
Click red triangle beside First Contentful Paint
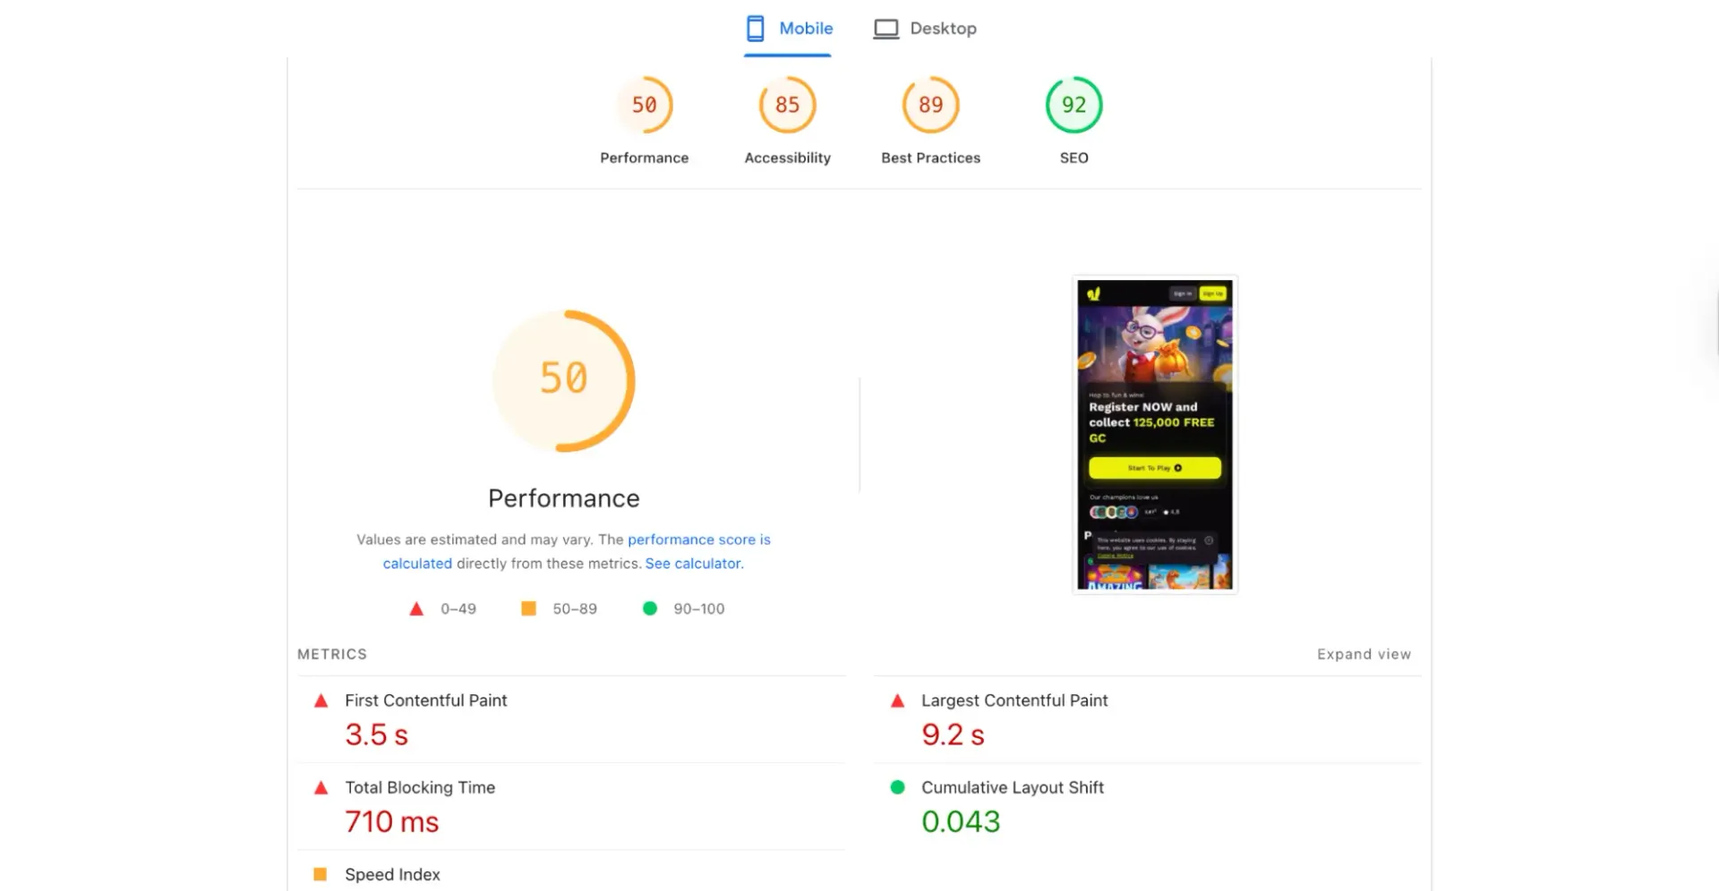(321, 701)
